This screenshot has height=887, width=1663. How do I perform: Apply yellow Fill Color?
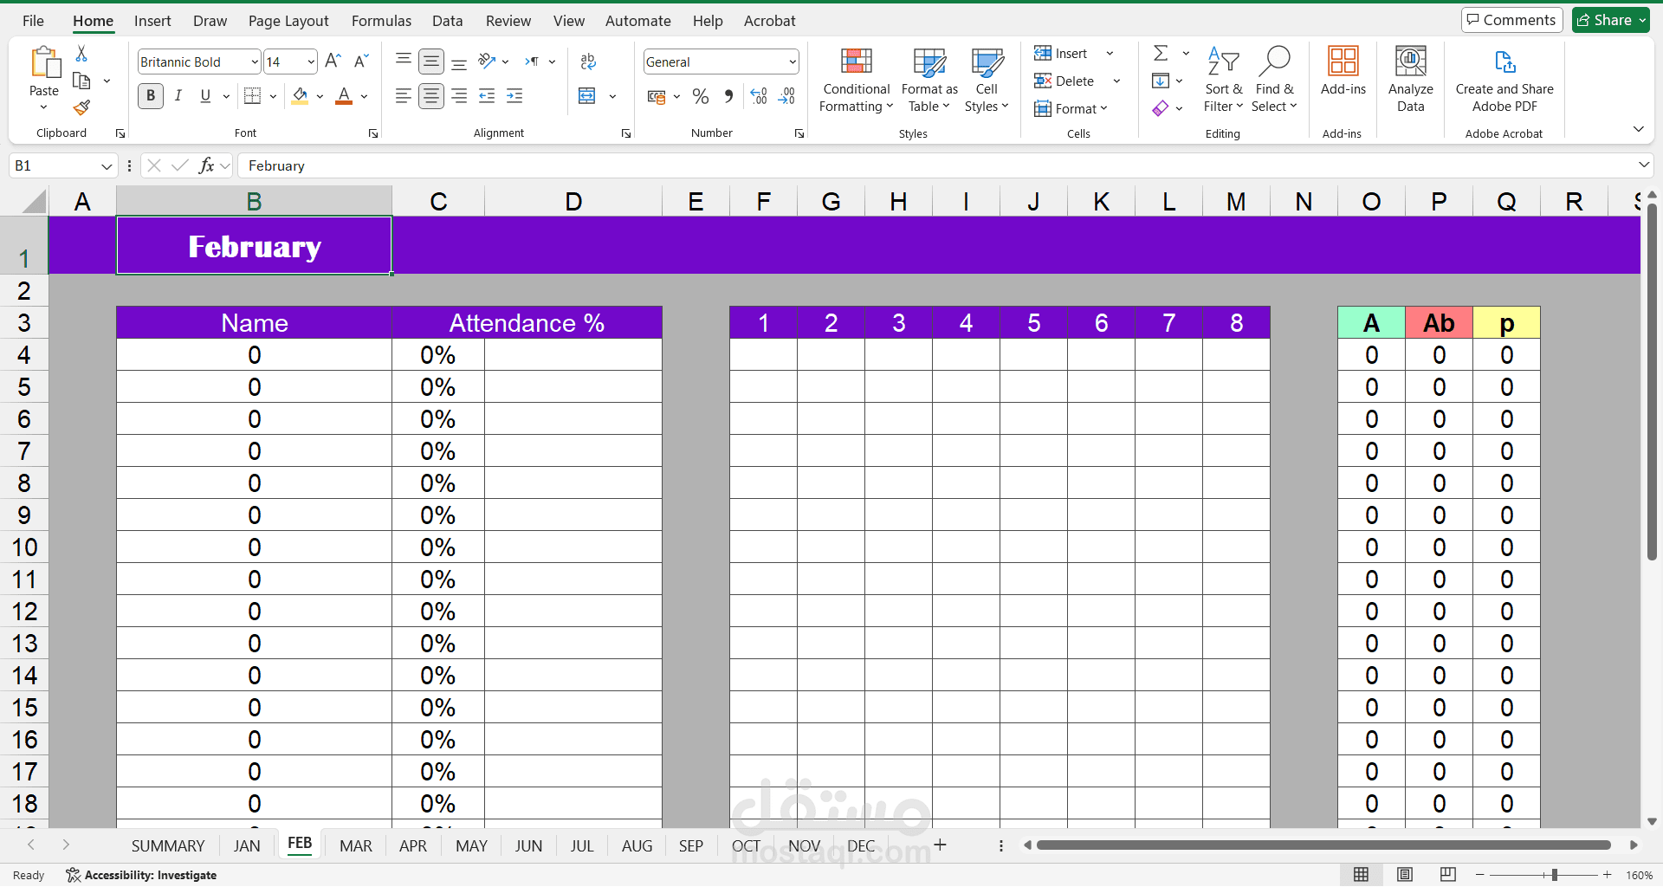click(x=300, y=96)
